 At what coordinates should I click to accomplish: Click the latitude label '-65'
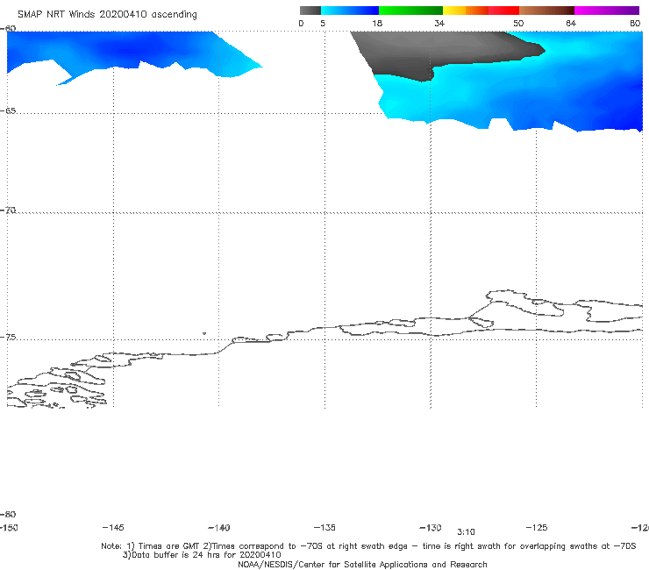click(8, 110)
